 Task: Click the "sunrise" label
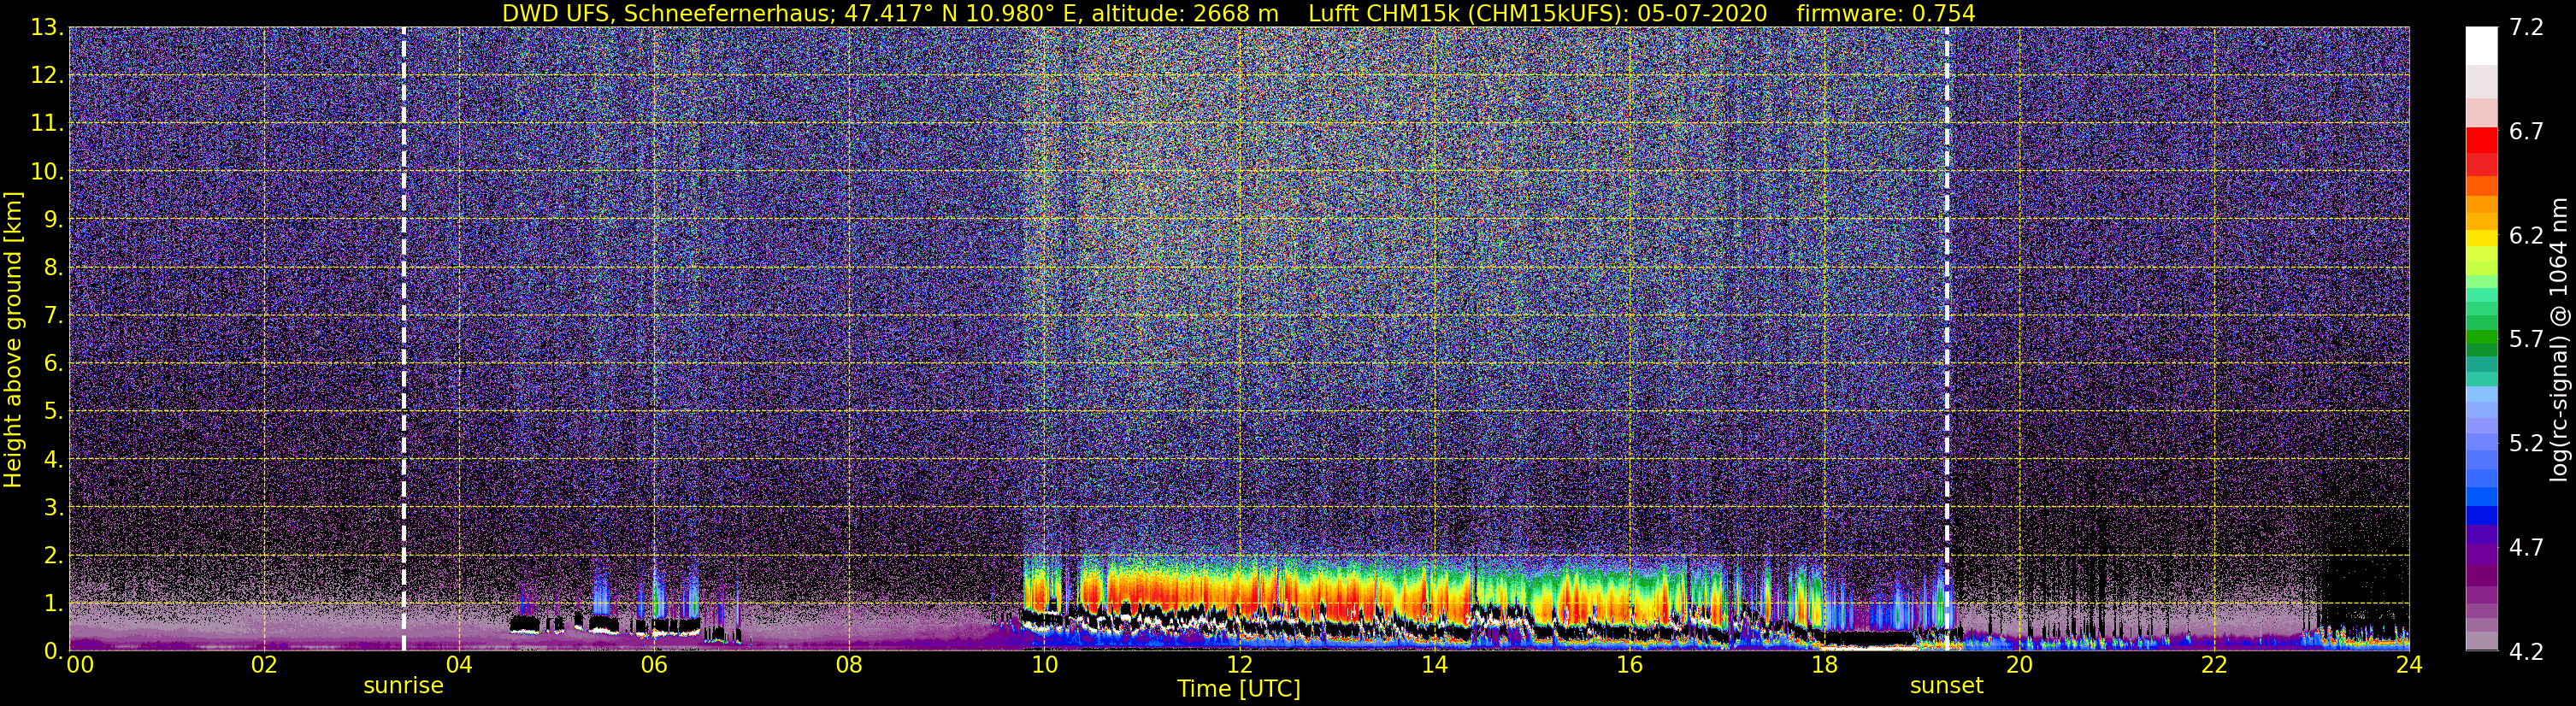[403, 686]
